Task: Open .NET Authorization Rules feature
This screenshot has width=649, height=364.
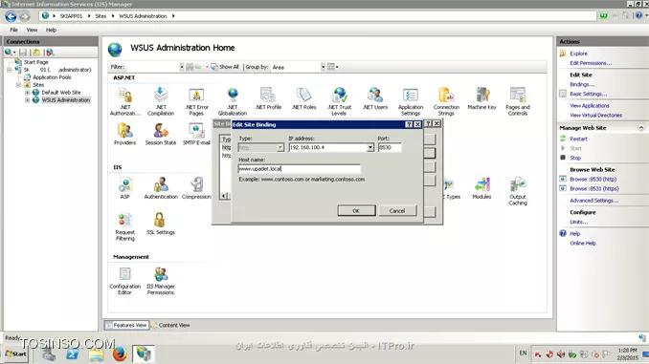Action: click(x=125, y=101)
